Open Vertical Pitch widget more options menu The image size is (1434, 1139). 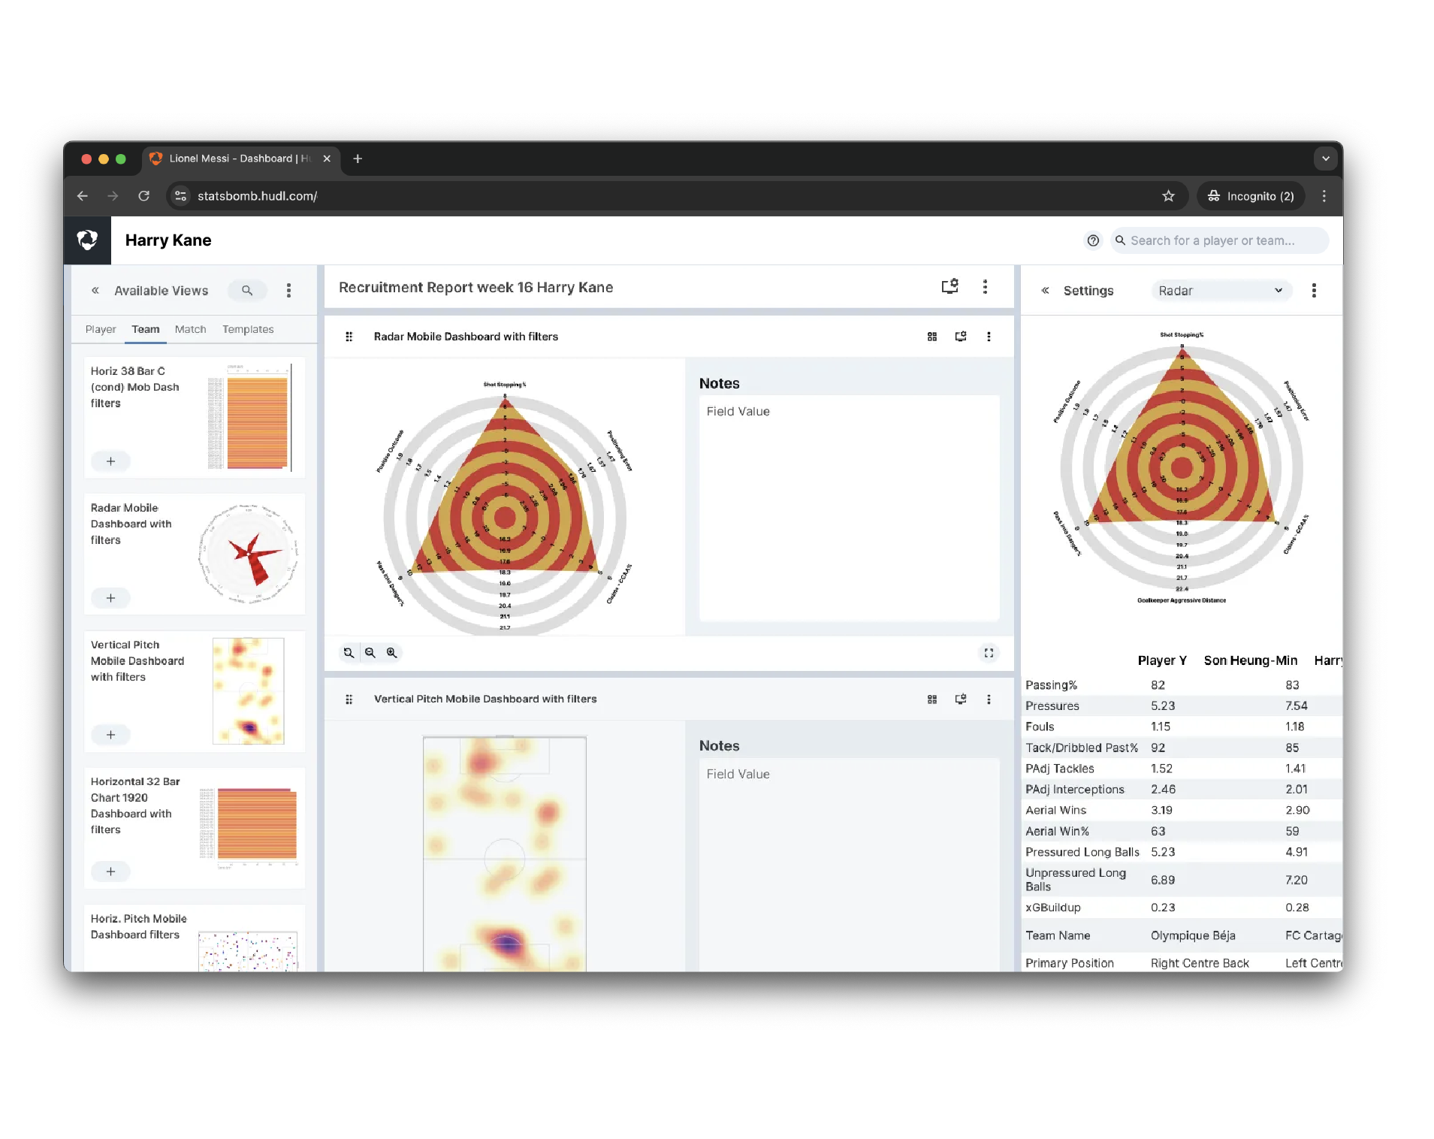[989, 699]
